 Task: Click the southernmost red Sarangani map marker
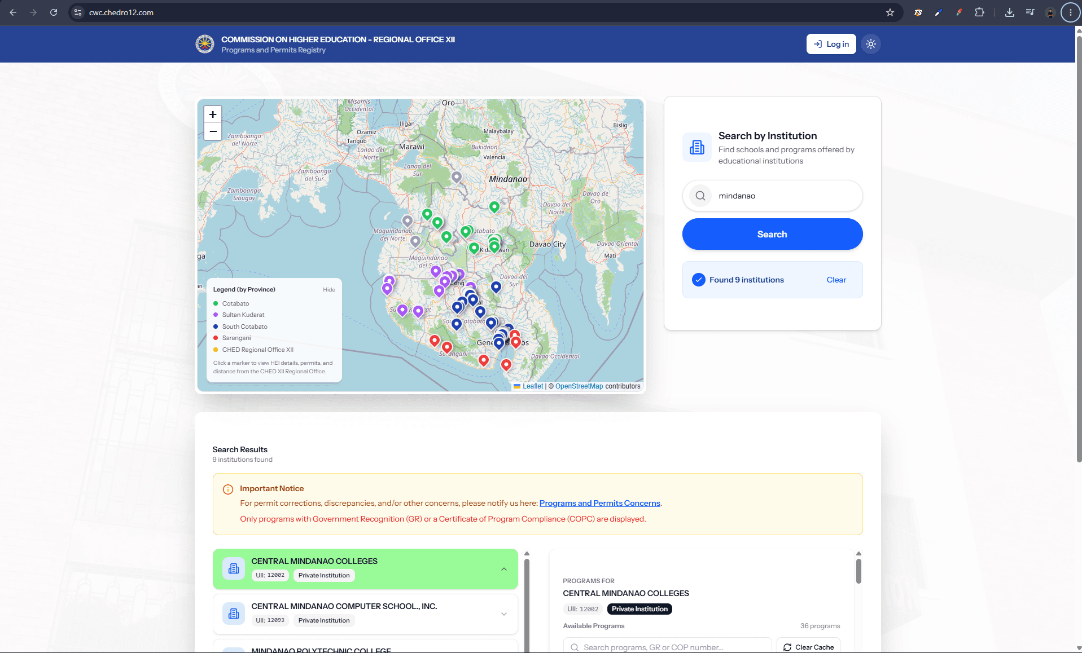pyautogui.click(x=506, y=365)
